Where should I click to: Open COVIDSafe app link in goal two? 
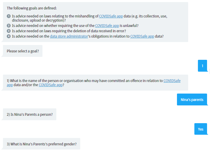pyautogui.click(x=107, y=26)
